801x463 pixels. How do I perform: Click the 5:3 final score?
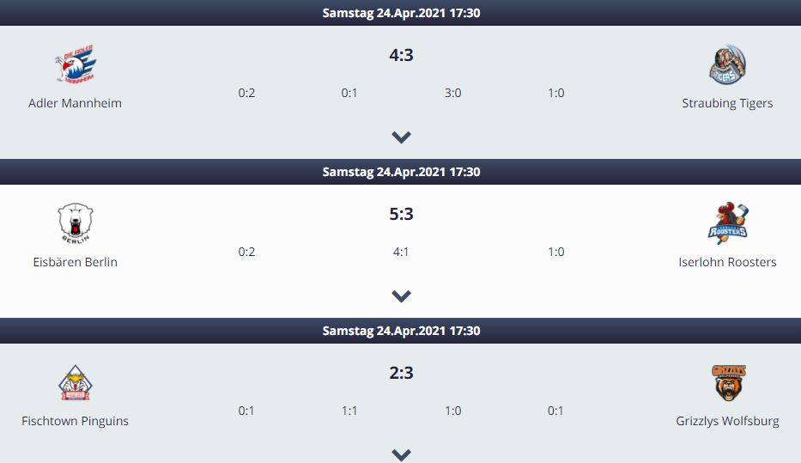coord(401,214)
